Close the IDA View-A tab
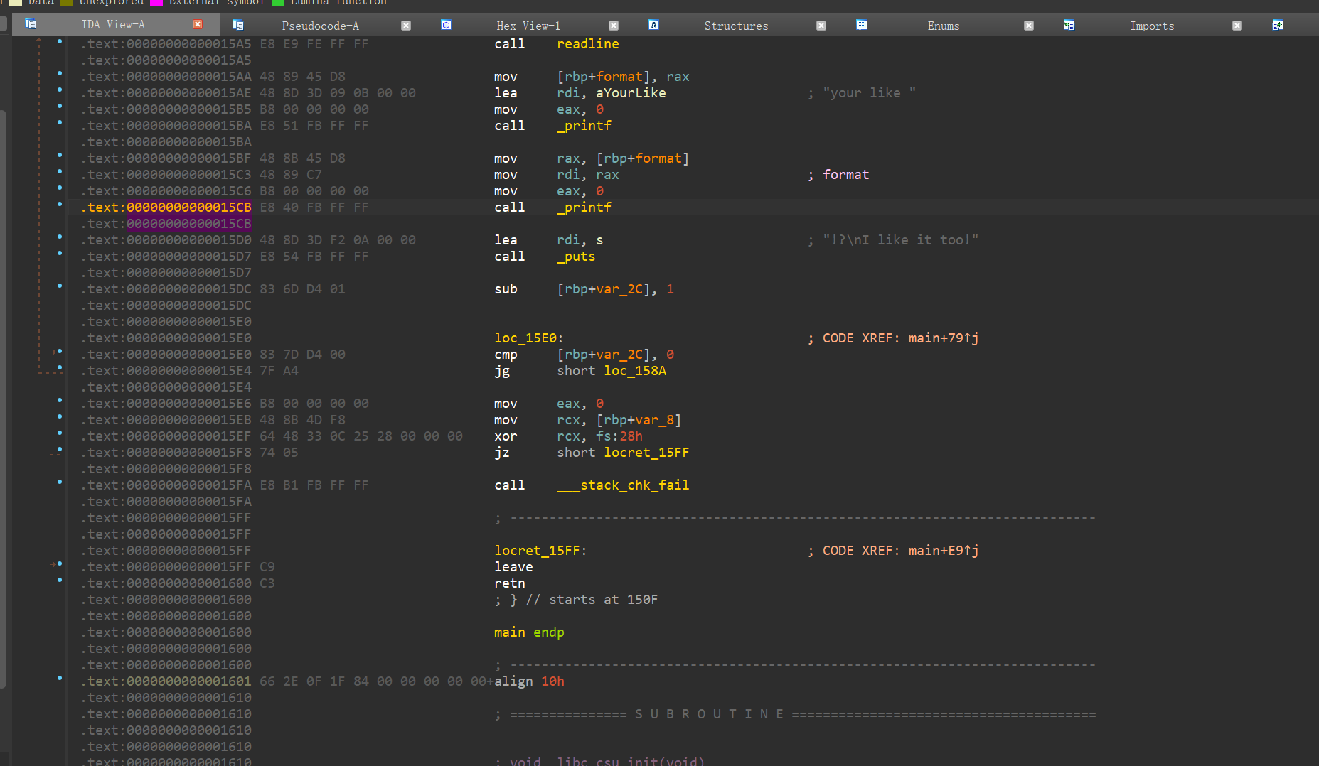This screenshot has height=766, width=1319. (x=198, y=24)
